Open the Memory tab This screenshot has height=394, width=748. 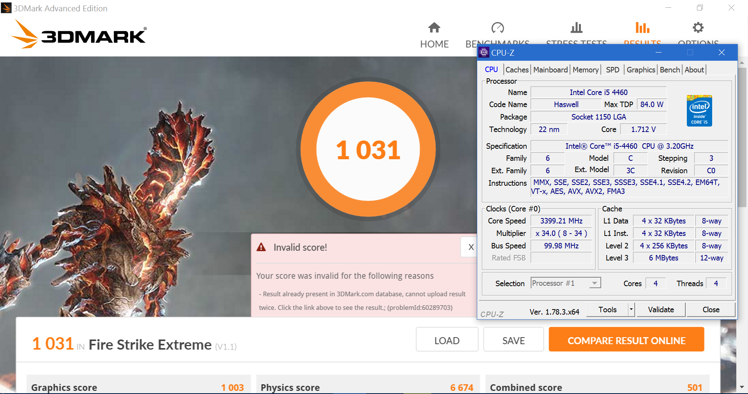click(x=586, y=70)
